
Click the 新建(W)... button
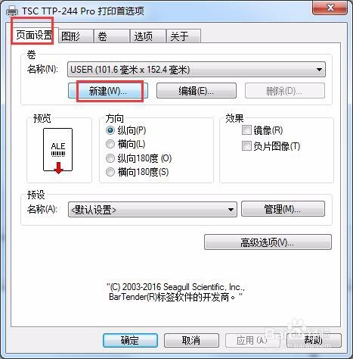108,91
